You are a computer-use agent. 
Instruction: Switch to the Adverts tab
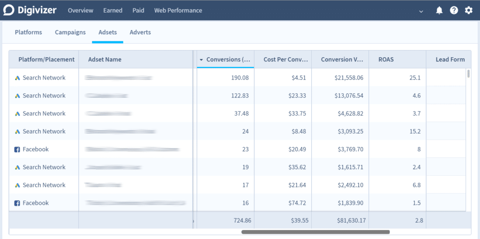tap(140, 32)
